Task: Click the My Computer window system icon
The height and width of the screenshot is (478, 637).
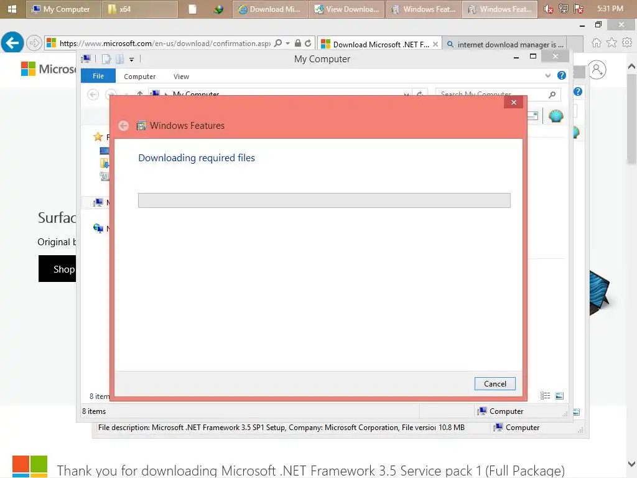Action: coord(86,59)
